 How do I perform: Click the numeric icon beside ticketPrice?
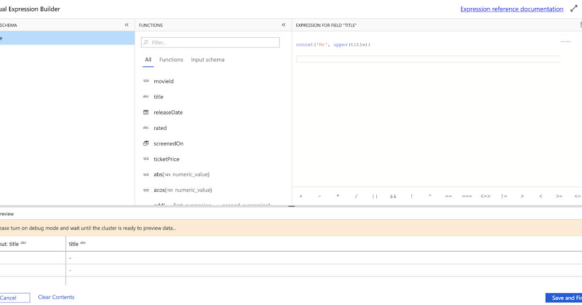click(x=146, y=158)
